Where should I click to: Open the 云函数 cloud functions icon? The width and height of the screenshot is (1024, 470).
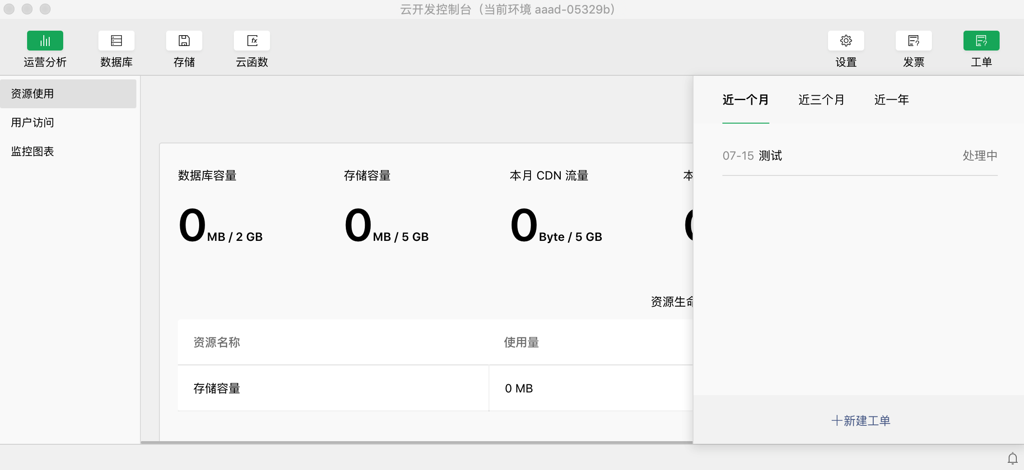pyautogui.click(x=252, y=41)
